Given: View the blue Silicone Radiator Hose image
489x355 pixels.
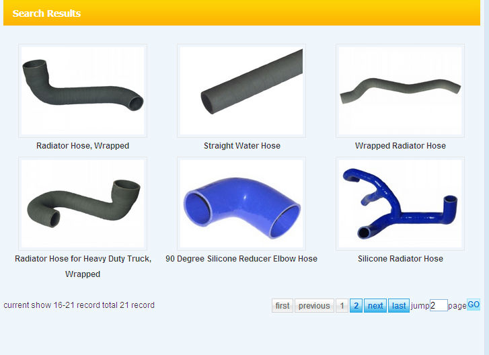Looking at the screenshot, I should pyautogui.click(x=400, y=204).
